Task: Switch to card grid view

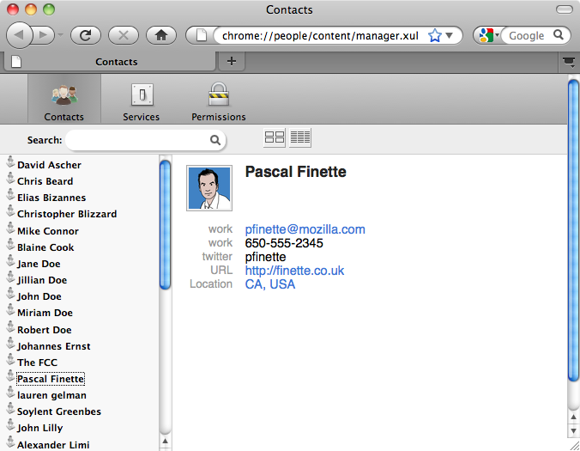Action: tap(275, 137)
